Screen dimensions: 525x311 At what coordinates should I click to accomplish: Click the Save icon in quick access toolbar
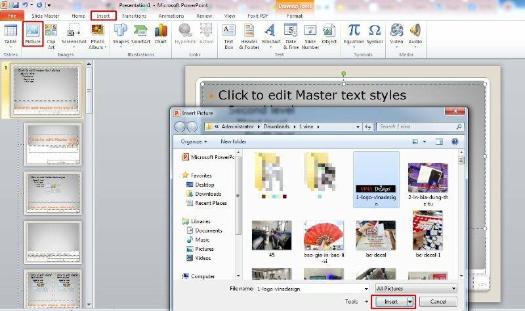click(x=15, y=5)
